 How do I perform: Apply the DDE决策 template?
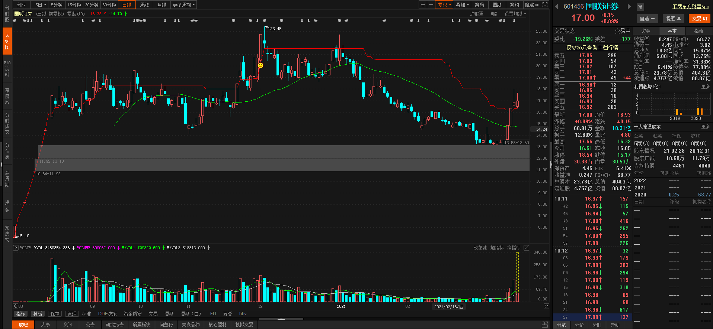107,314
